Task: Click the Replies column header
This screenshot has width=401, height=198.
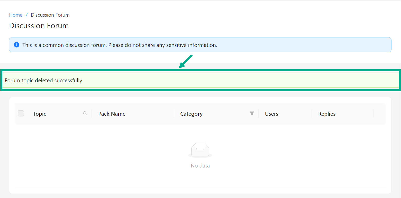Action: click(327, 114)
